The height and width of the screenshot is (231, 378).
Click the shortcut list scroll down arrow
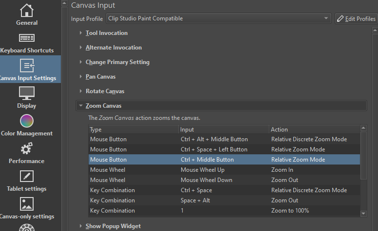point(363,213)
